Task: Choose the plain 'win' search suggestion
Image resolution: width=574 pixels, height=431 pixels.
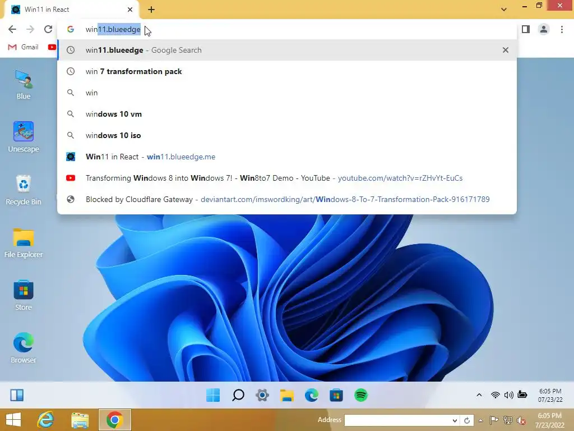Action: (x=287, y=93)
